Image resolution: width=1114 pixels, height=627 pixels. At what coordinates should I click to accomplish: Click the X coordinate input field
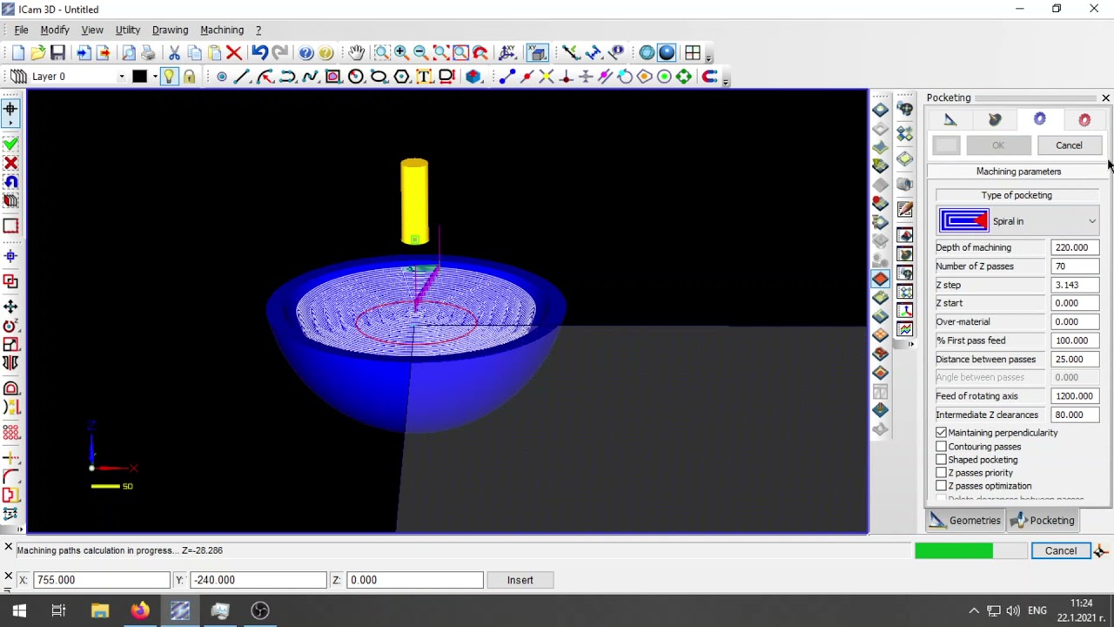[101, 580]
